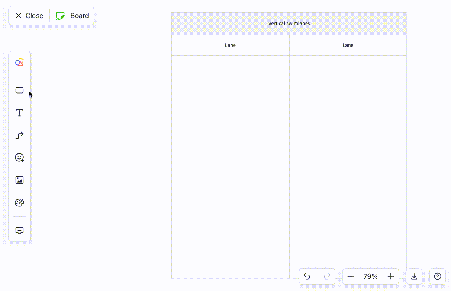Open the help question mark
This screenshot has width=451, height=291.
click(x=438, y=276)
